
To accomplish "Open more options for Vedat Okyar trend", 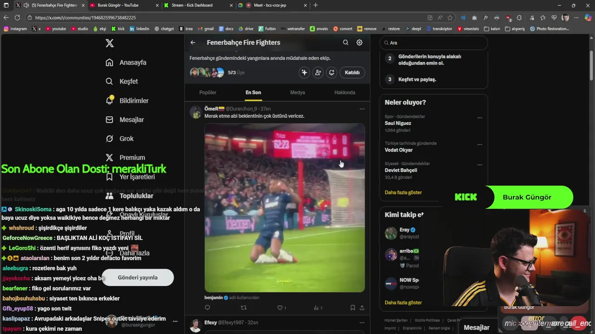I will [x=480, y=144].
